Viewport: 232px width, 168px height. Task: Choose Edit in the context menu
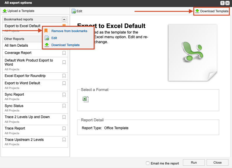(x=54, y=38)
